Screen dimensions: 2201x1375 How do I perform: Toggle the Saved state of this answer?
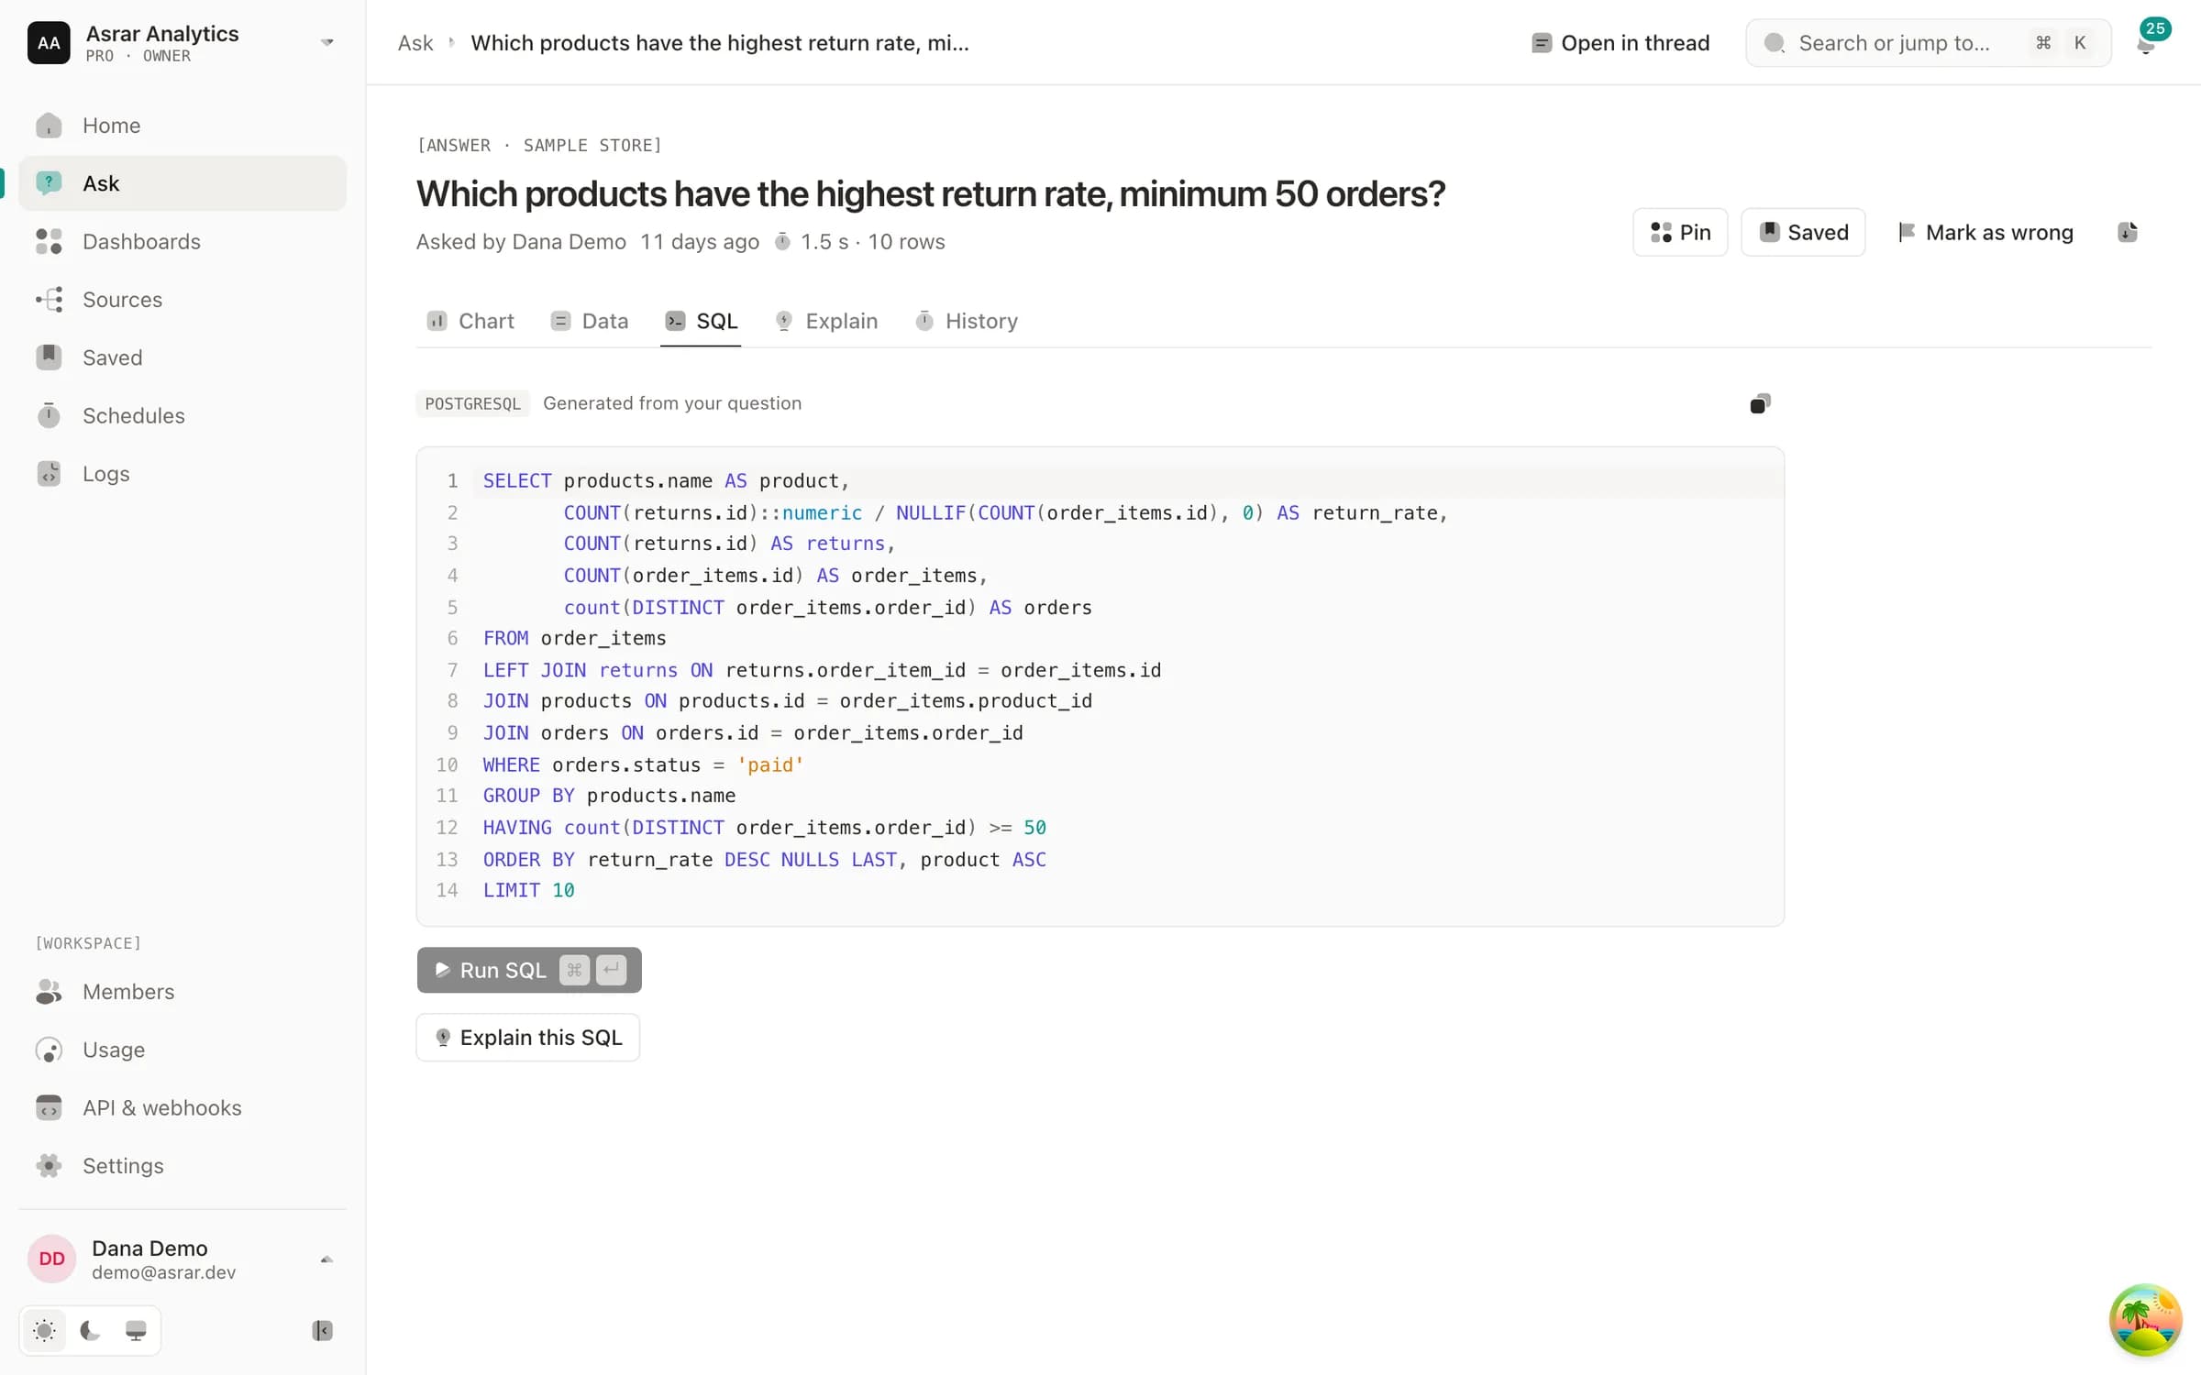tap(1803, 232)
